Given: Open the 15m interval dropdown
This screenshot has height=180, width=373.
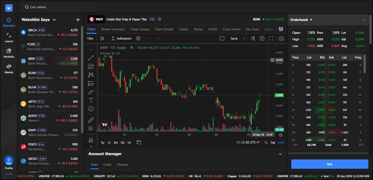Looking at the screenshot, I should (90, 39).
